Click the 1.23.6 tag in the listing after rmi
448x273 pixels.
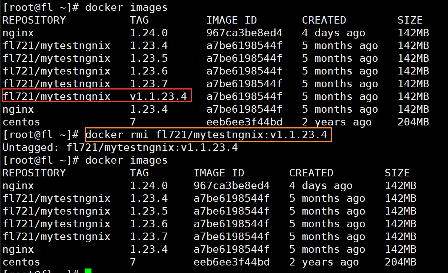point(149,224)
